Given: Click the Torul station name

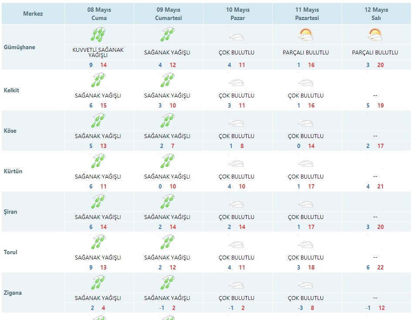Looking at the screenshot, I should [x=10, y=252].
